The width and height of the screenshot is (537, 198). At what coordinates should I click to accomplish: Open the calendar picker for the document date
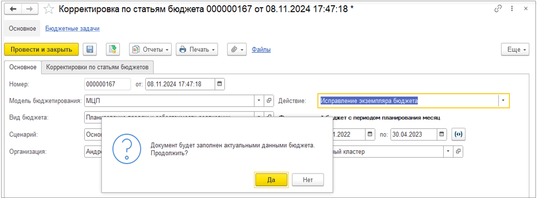point(220,84)
